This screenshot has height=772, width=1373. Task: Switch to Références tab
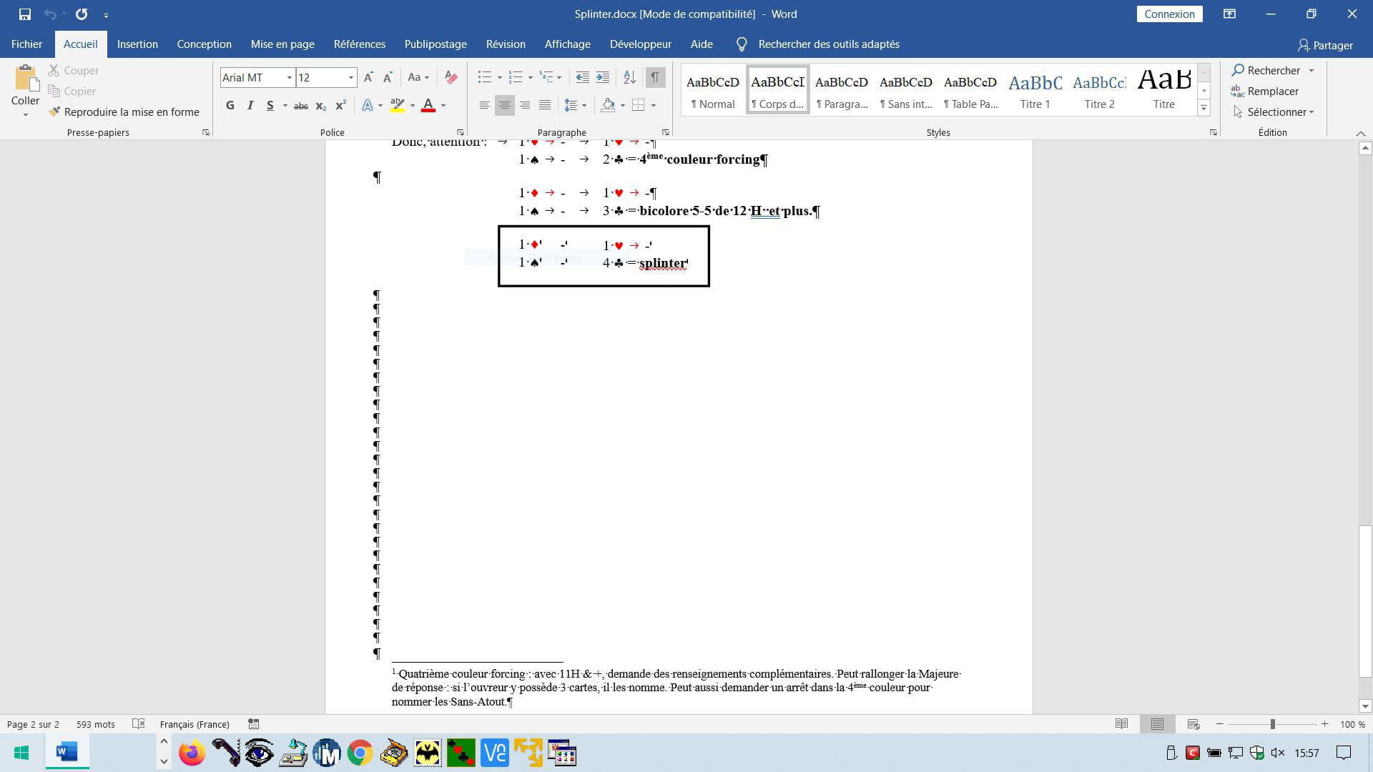[x=359, y=44]
